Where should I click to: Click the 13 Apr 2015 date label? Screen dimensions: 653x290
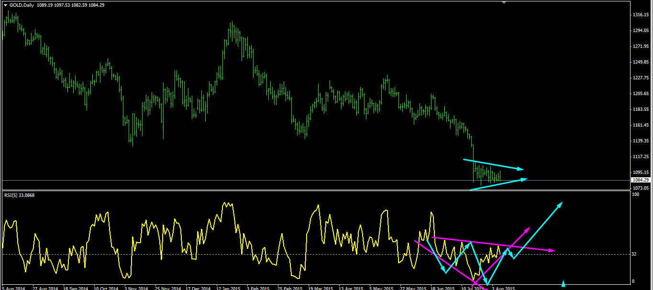(x=351, y=288)
